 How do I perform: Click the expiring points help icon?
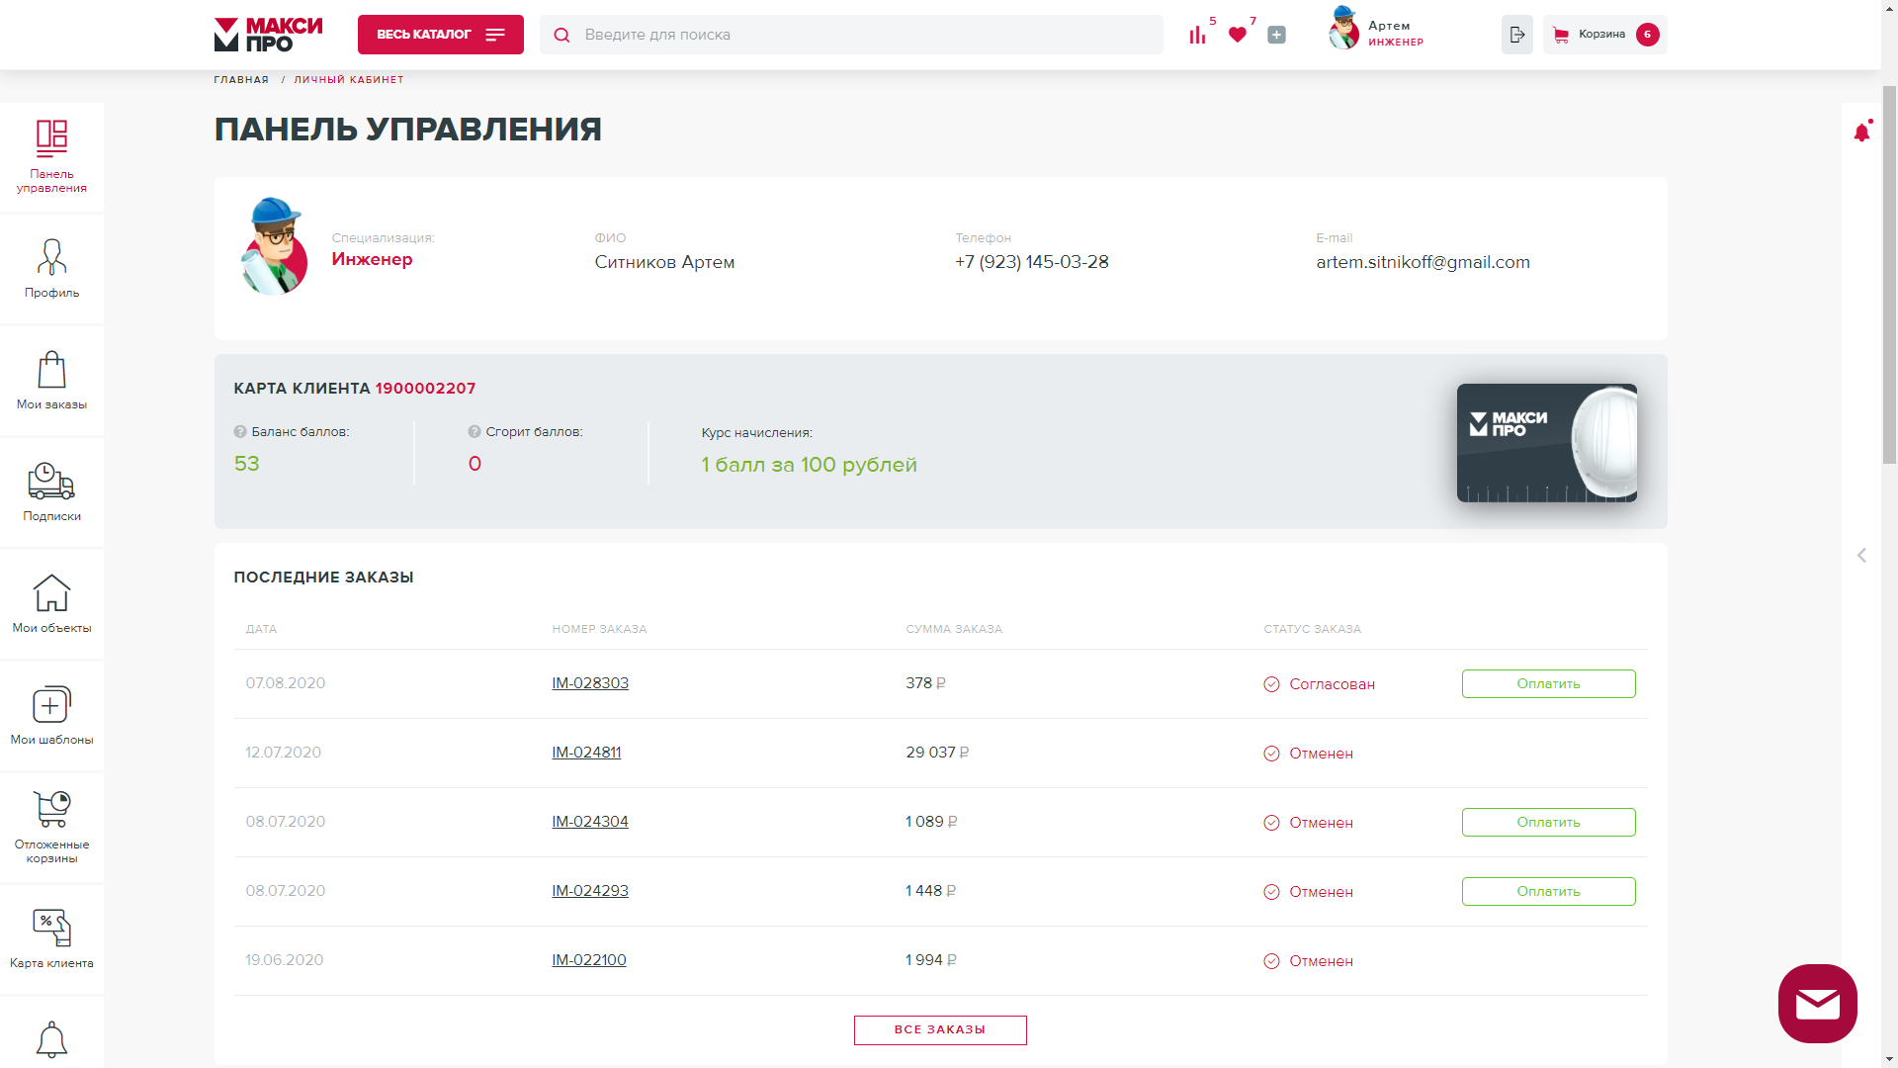[x=474, y=432]
